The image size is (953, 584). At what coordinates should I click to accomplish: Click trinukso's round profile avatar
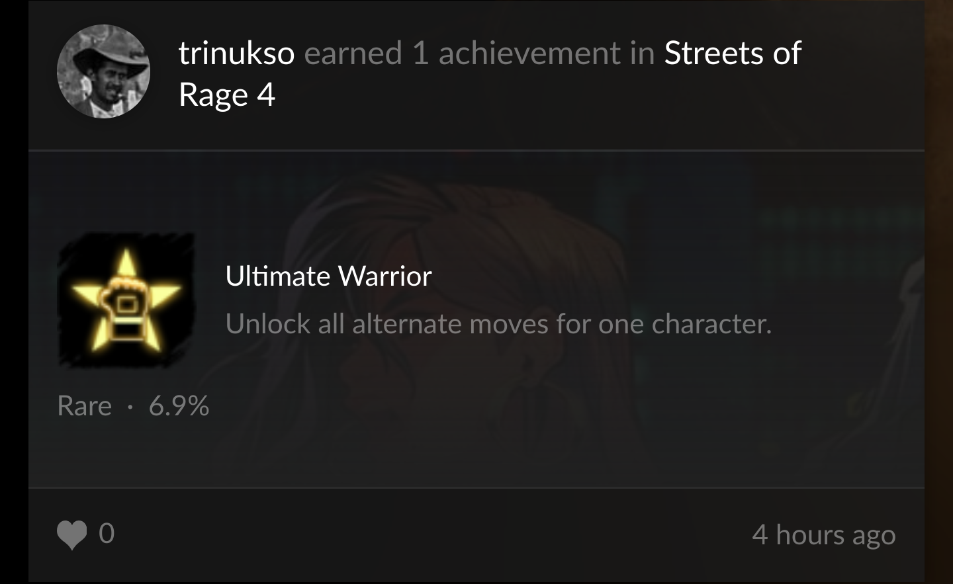click(x=103, y=71)
